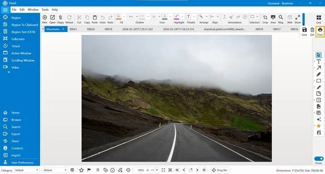The width and height of the screenshot is (325, 174).
Task: Click the 'fi' ligature icon in the right toolbar
Action: coord(319,132)
